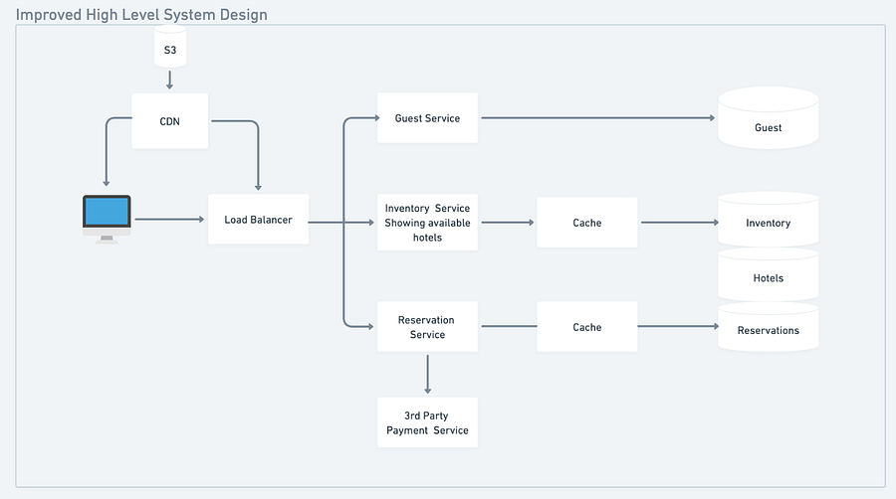This screenshot has height=499, width=896.
Task: Click the Improved High Level System Design title
Action: (x=141, y=14)
